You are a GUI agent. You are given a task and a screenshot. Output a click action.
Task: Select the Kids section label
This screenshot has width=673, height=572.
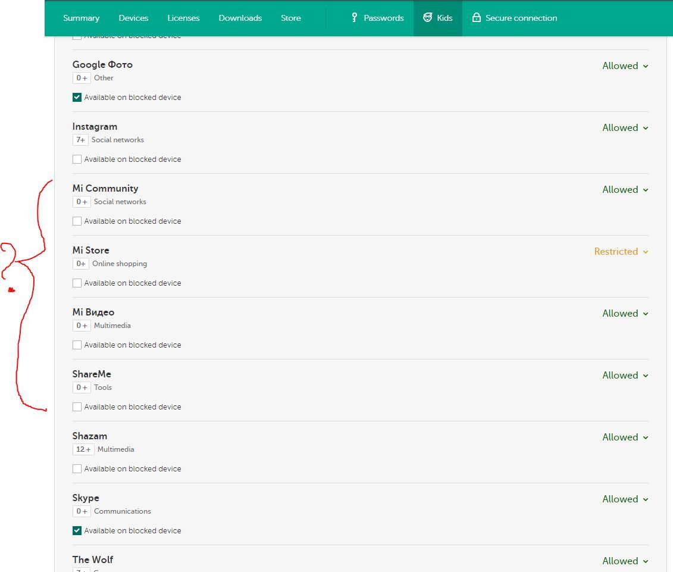(x=445, y=18)
